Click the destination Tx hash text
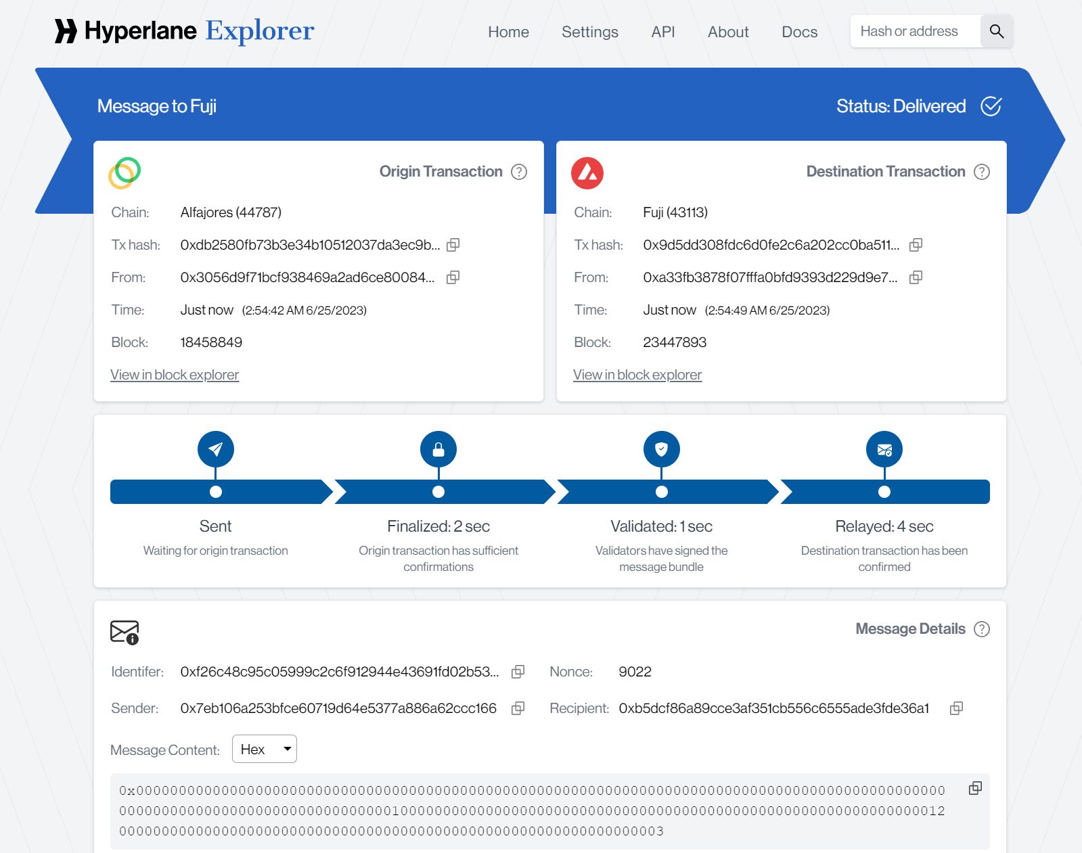The image size is (1082, 853). pos(771,245)
